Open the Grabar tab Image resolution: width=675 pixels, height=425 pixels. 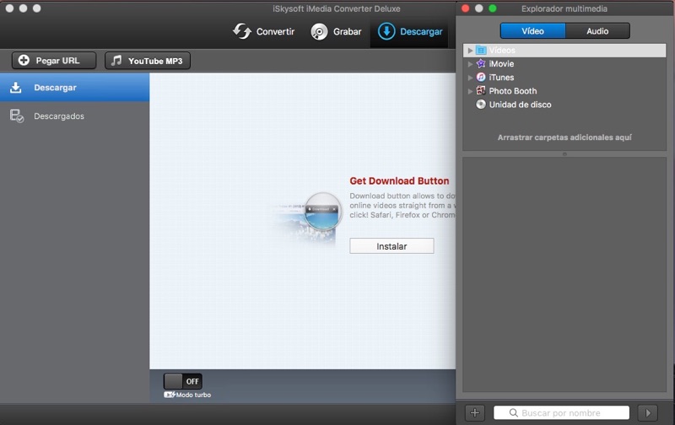[x=336, y=31]
